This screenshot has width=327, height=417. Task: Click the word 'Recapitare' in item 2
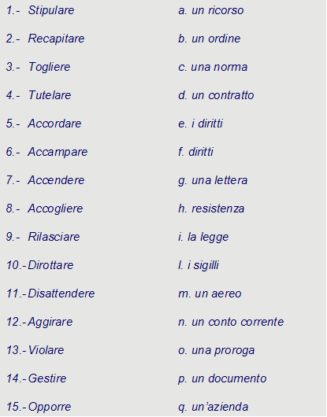[x=56, y=39]
